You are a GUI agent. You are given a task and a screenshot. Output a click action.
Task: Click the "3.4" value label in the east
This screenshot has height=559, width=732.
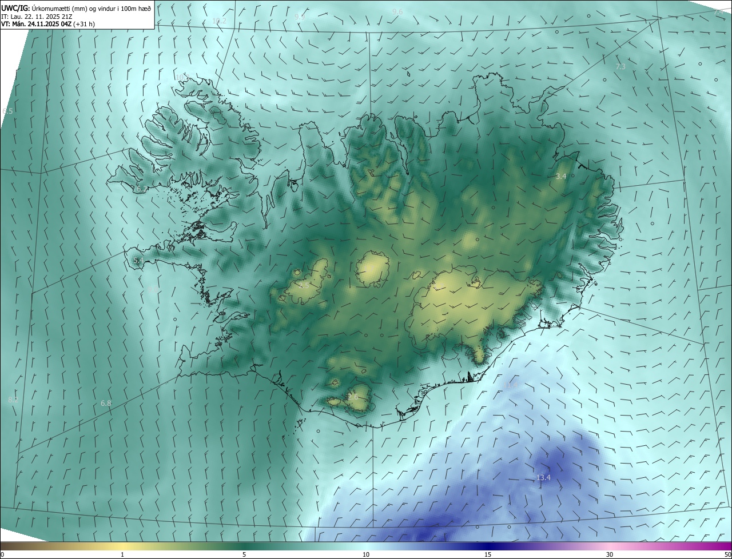pos(561,176)
